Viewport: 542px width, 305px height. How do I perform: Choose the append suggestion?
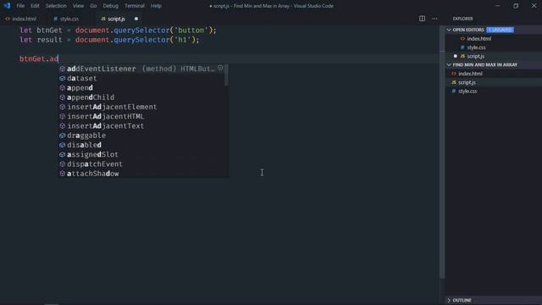(141, 88)
